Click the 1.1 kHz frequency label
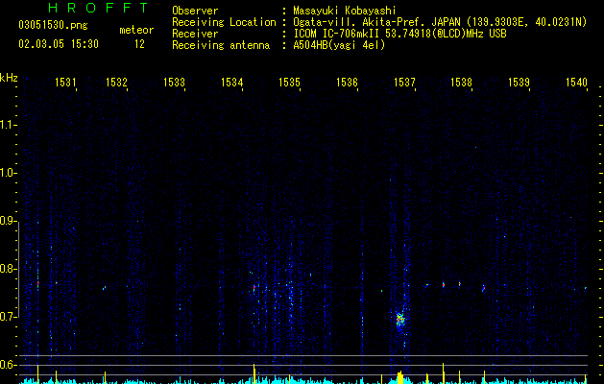This screenshot has width=604, height=384. [x=8, y=125]
